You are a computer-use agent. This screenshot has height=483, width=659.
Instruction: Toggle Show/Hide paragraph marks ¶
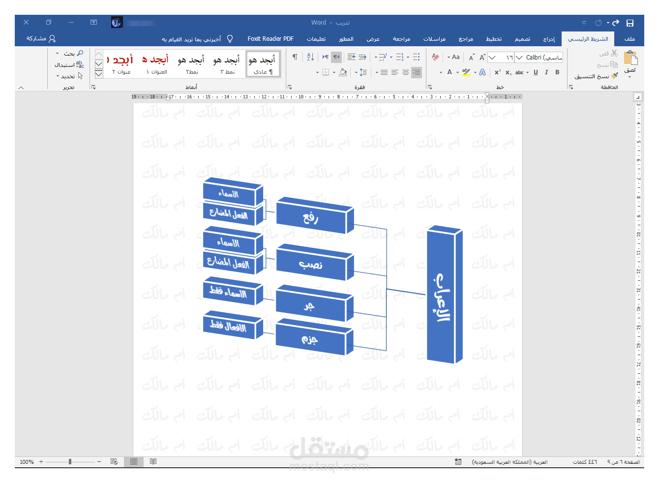[295, 57]
